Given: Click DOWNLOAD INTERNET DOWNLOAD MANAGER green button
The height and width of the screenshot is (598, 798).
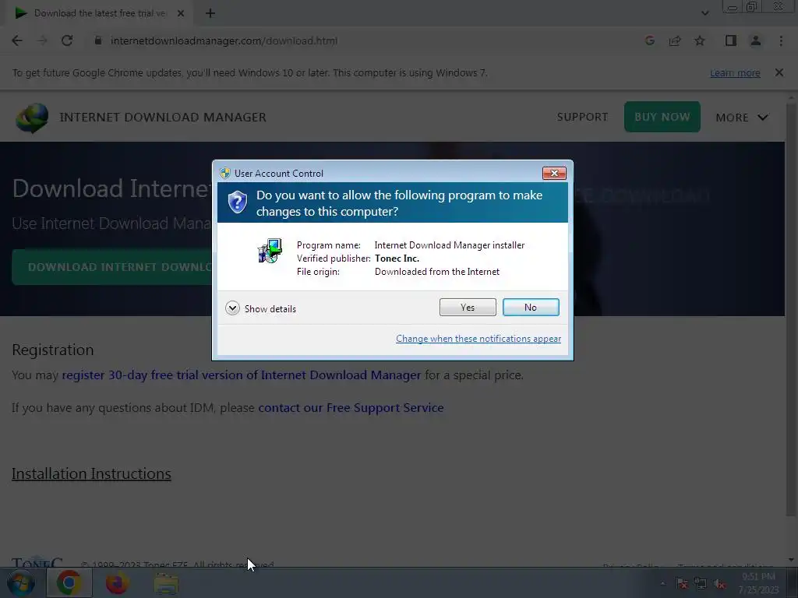Looking at the screenshot, I should (113, 267).
